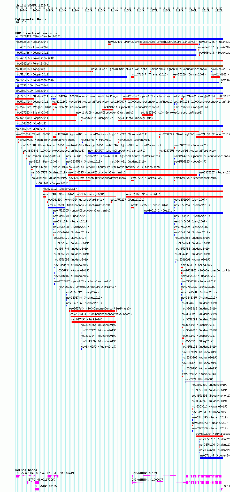Select the Cytogenetic Bands track title
Viewport: 230px width, 492px height.
coord(31,19)
